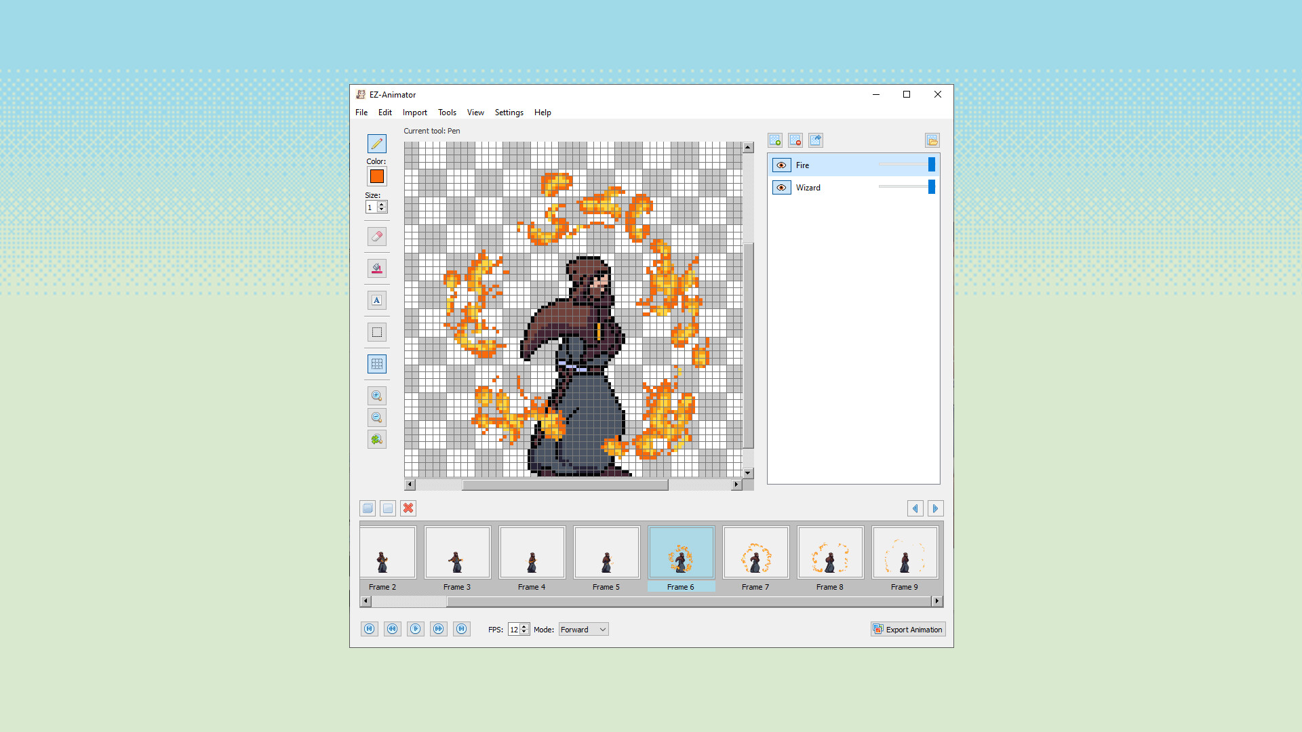
Task: Click the canvas scroll left arrow
Action: [x=410, y=485]
